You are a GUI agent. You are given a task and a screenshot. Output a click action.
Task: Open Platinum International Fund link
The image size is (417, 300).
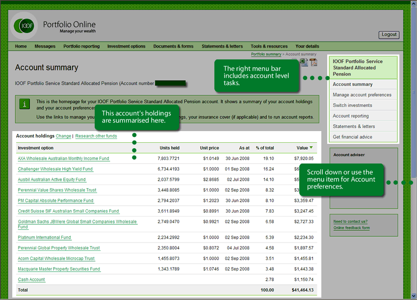pyautogui.click(x=45, y=238)
